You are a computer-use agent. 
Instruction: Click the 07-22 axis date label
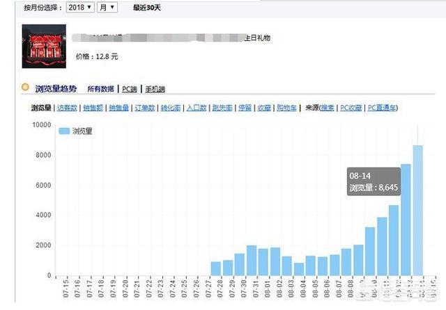149,288
